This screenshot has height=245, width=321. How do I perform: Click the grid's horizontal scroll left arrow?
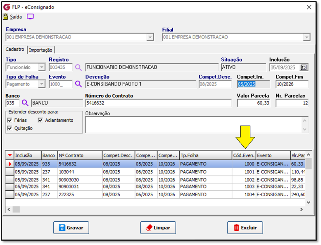pos(9,210)
